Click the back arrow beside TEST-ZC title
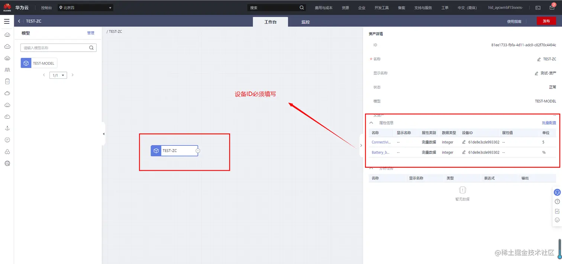562x264 pixels. pos(19,21)
